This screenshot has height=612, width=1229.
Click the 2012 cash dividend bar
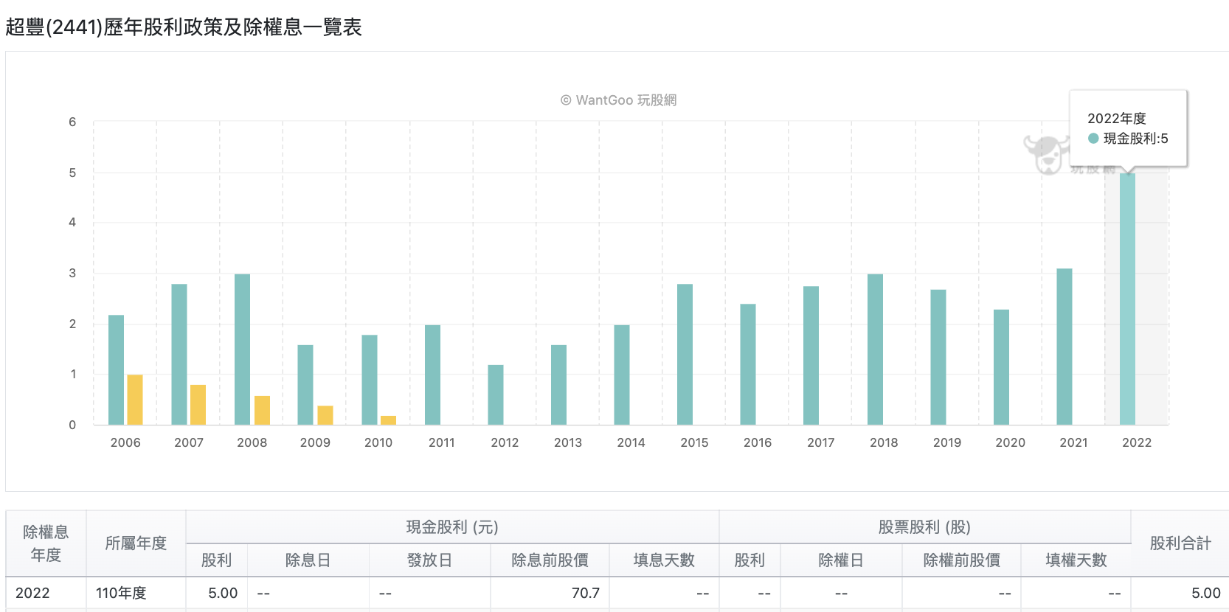click(x=496, y=394)
